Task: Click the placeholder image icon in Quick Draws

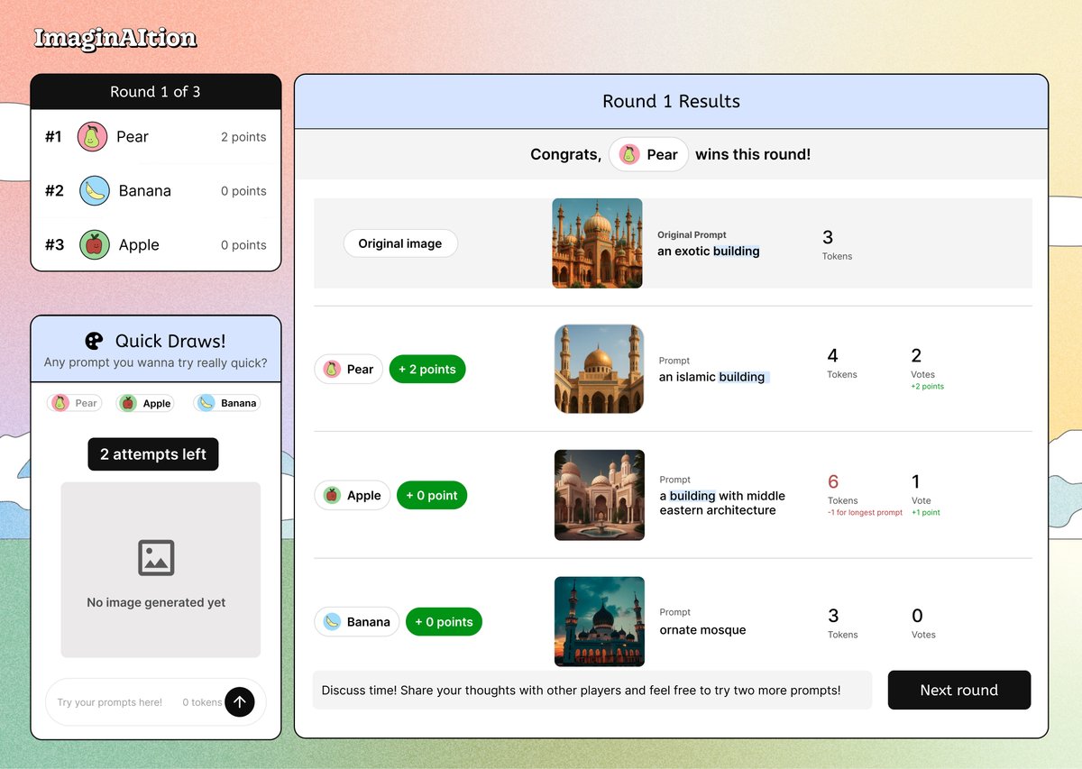Action: point(156,558)
